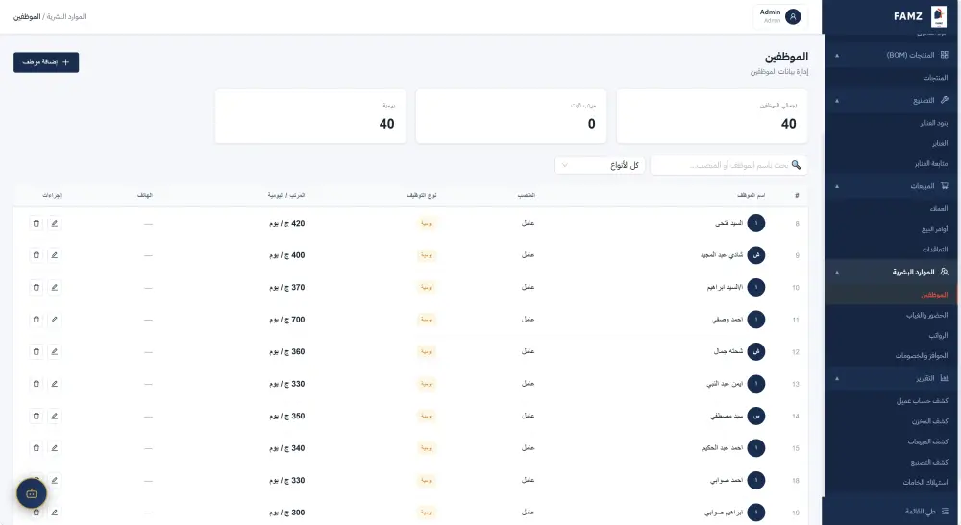Screen dimensions: 961x525
Task: Delete employee السيد فتحي in row 8
Action: point(37,224)
